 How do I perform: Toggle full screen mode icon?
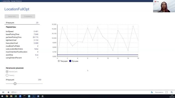[167, 92]
